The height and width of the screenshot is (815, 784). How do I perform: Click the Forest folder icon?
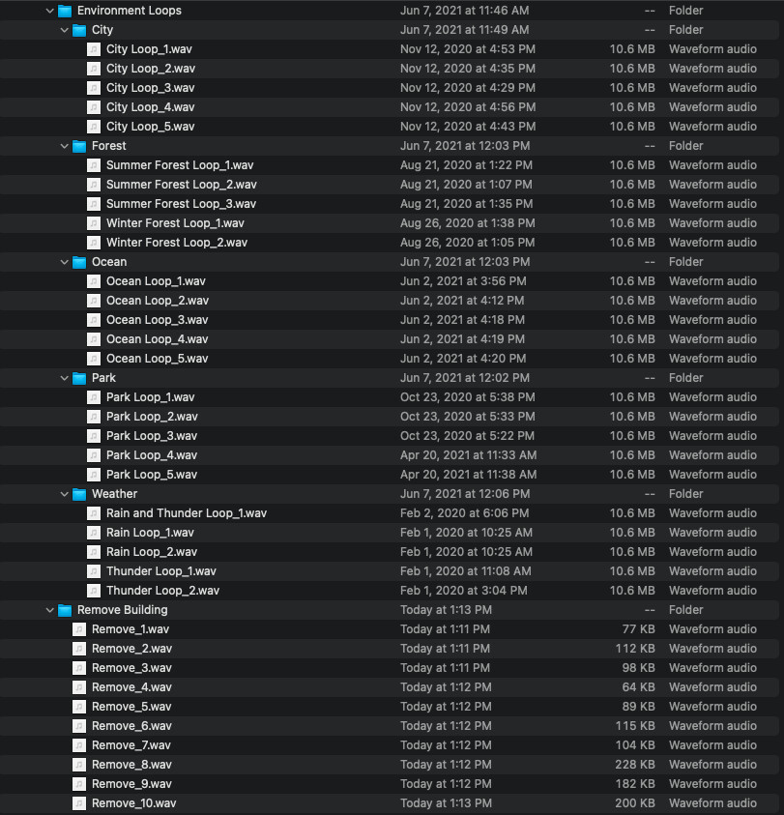(x=79, y=146)
